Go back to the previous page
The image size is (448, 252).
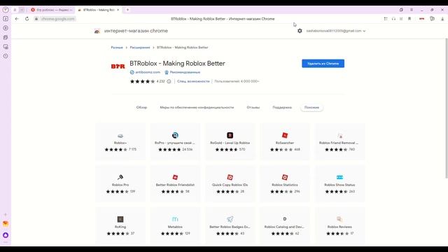tap(17, 19)
